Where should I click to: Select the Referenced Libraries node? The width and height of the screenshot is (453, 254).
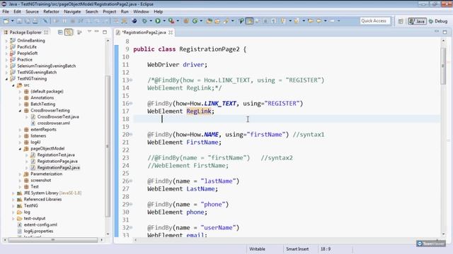tap(42, 199)
